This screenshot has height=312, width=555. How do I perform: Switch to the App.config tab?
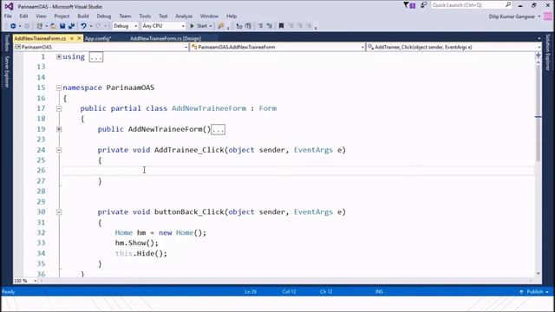[98, 38]
